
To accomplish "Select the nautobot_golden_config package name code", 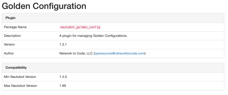I will (x=80, y=27).
